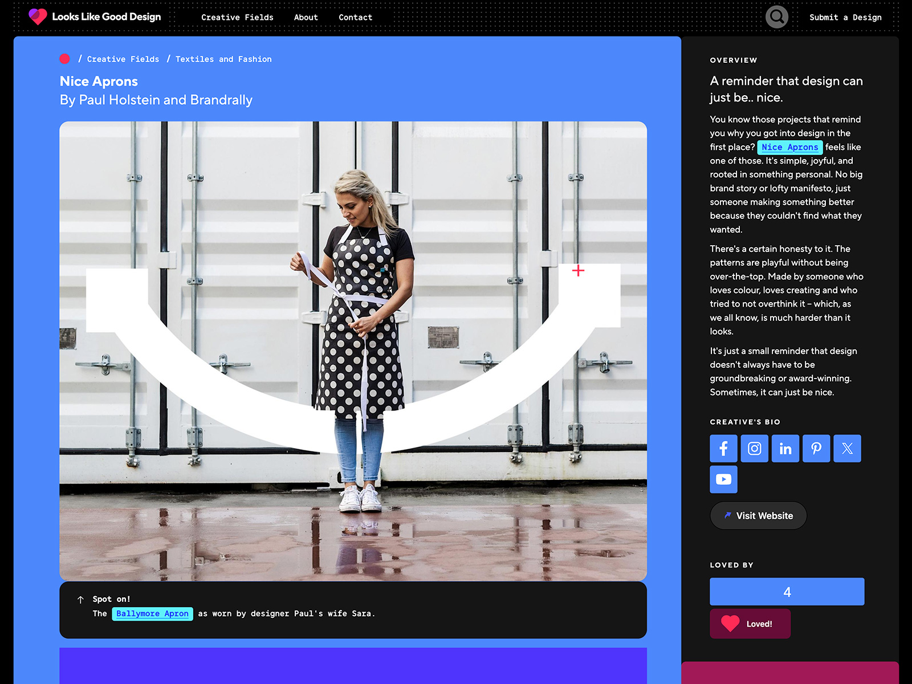Toggle the Loved! button
The image size is (912, 684).
point(750,624)
